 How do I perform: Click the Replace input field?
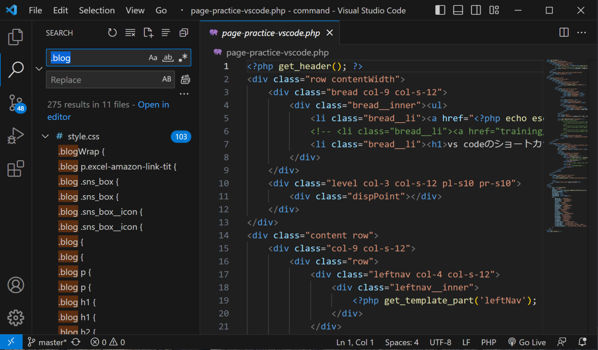103,80
